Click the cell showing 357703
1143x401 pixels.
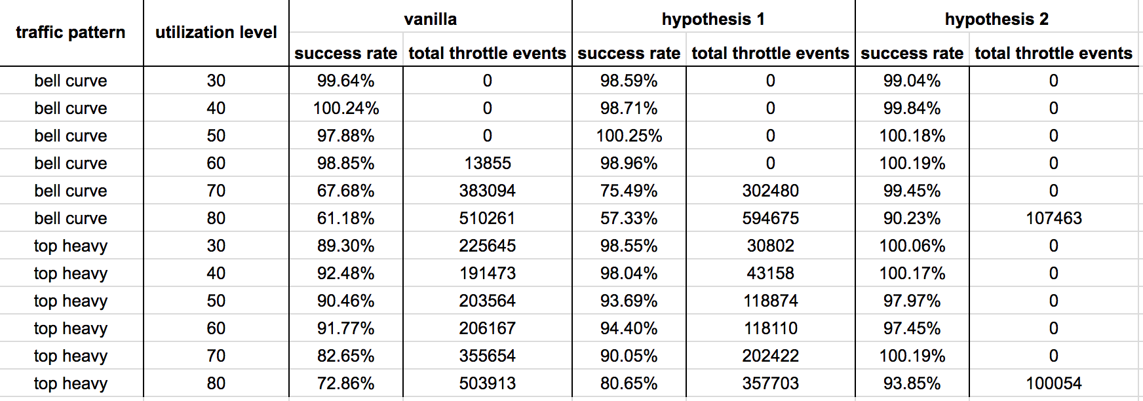point(770,383)
